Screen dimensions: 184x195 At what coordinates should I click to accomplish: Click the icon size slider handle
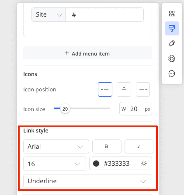[x=65, y=109]
